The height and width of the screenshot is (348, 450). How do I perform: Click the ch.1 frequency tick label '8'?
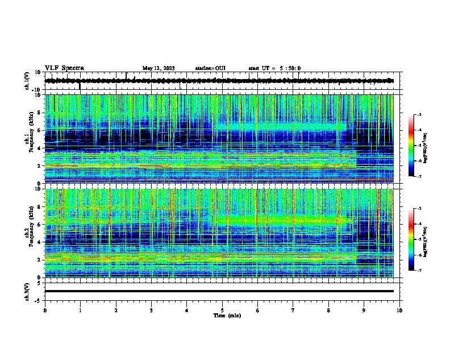(40, 113)
